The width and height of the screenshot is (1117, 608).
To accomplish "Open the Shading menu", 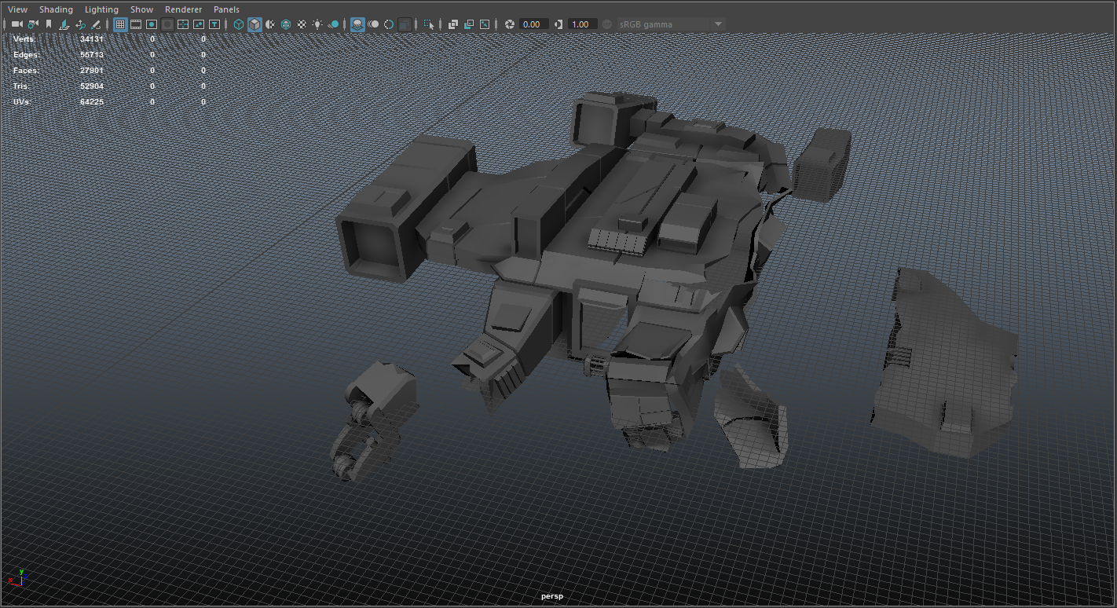I will pos(56,9).
